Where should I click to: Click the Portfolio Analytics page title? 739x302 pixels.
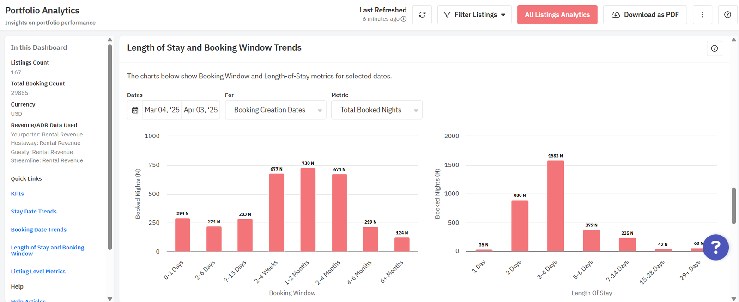tap(42, 11)
